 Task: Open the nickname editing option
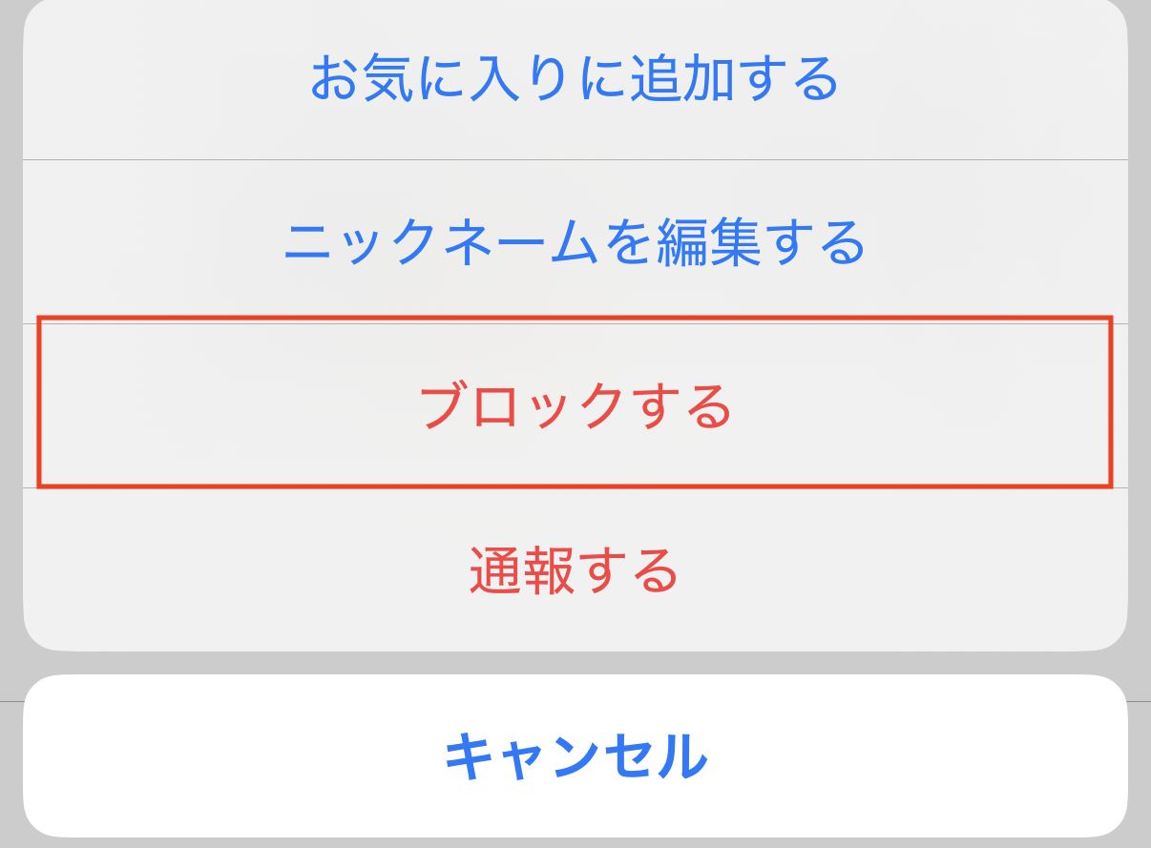pyautogui.click(x=575, y=242)
